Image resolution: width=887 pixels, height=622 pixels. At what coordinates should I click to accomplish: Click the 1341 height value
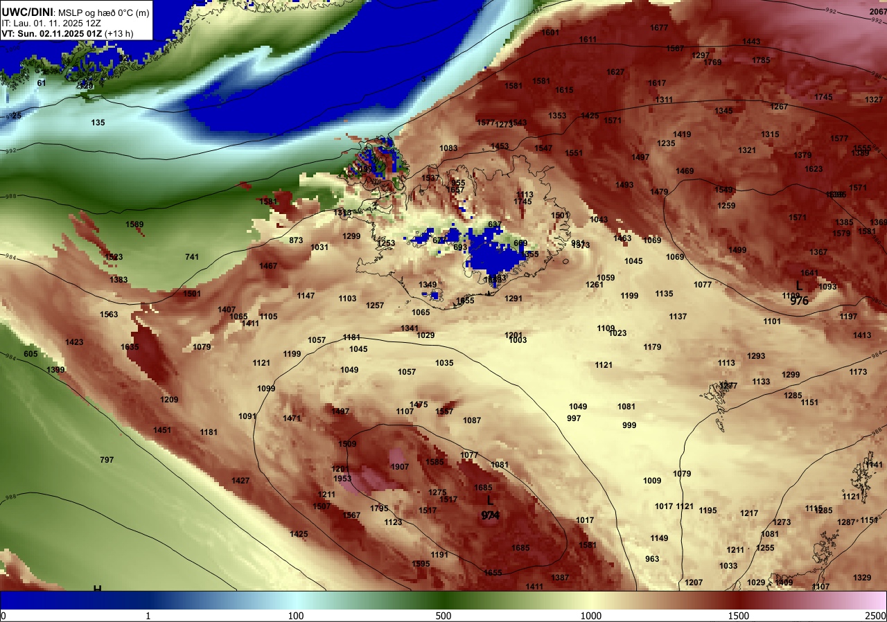(x=410, y=328)
